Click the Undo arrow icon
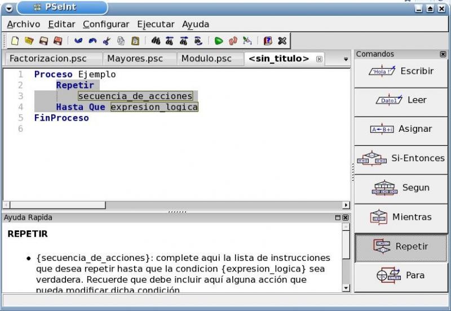The height and width of the screenshot is (311, 451). click(x=78, y=41)
